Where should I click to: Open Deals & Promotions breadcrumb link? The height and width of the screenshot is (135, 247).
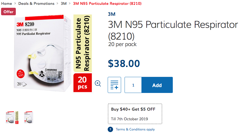pos(36,3)
